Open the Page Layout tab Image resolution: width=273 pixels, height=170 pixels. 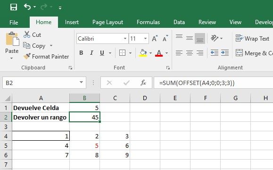click(108, 22)
